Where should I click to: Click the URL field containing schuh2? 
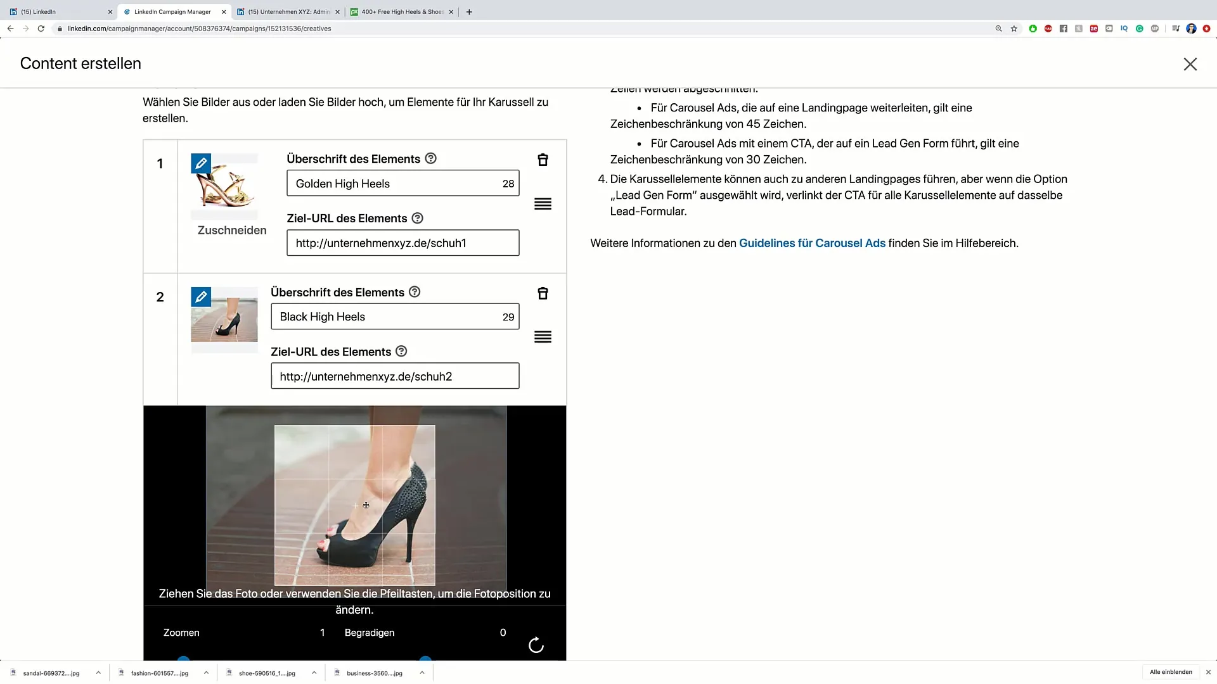point(395,376)
